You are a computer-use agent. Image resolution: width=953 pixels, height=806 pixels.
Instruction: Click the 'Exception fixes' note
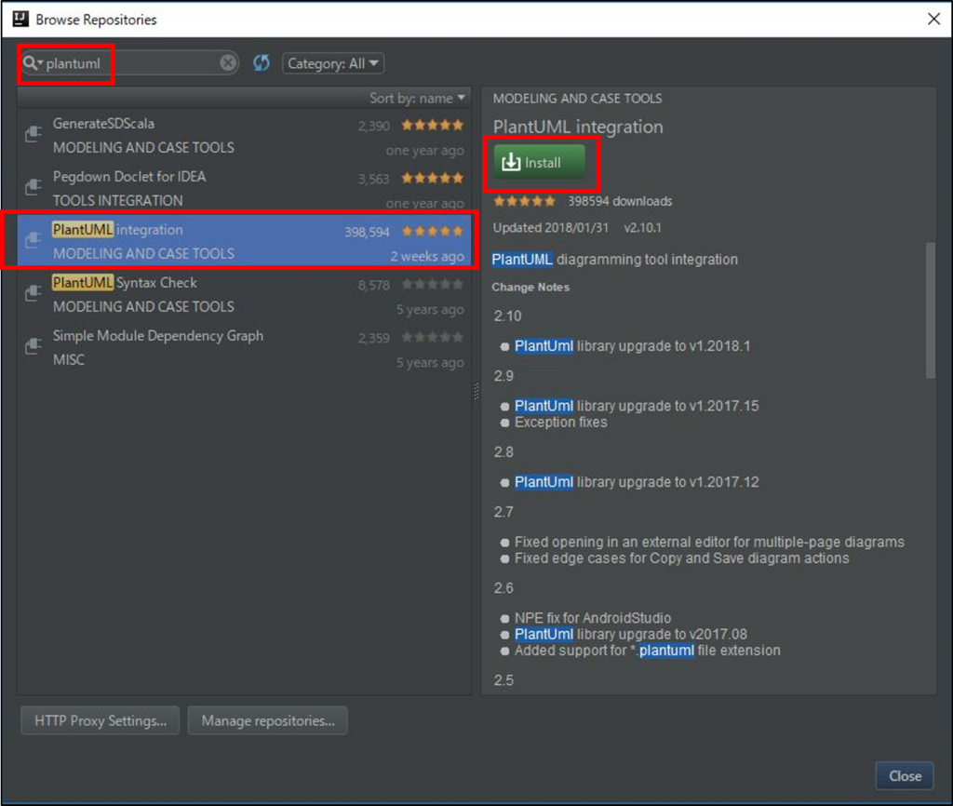point(560,422)
